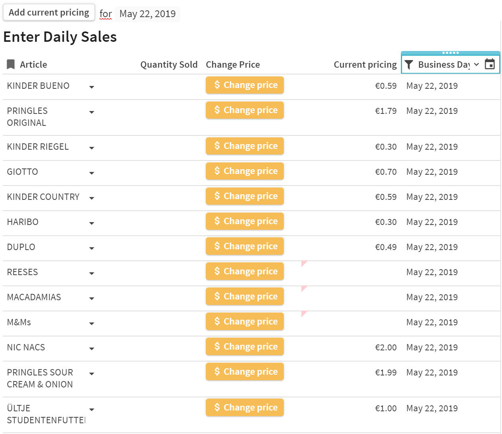Screen dimensions: 502x434
Task: Click the bookmark icon beside Article header
Action: coord(11,65)
